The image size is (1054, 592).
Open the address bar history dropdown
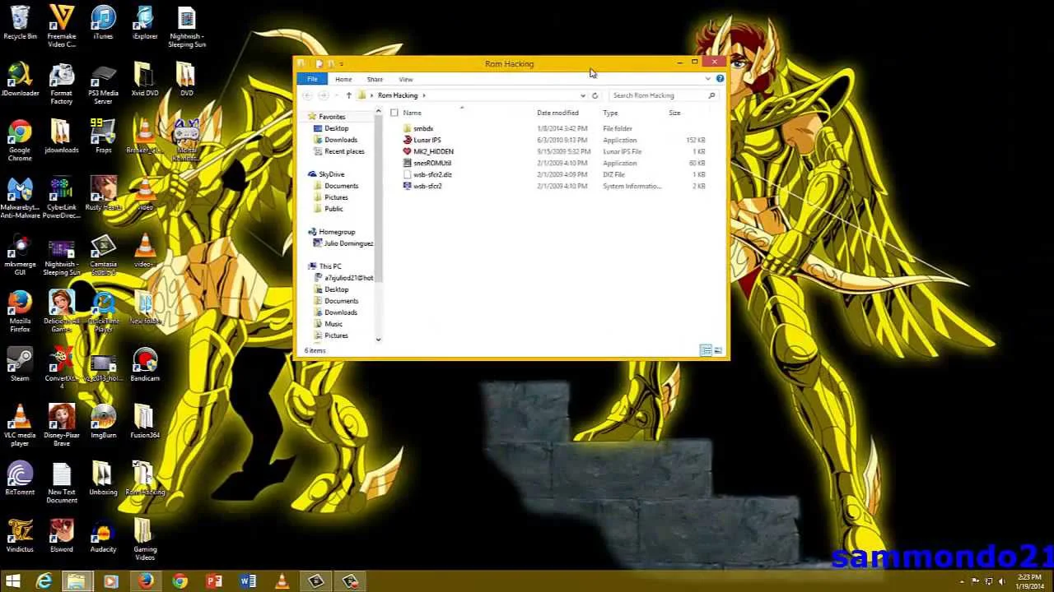click(583, 95)
